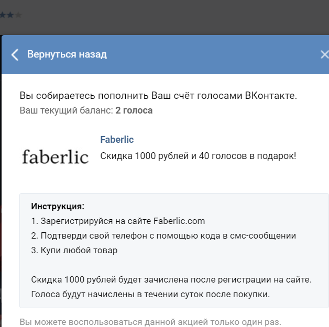Click step 1 'Зарегистрируйся на сайте Faberlic.com'
The image size is (329, 327).
click(118, 221)
